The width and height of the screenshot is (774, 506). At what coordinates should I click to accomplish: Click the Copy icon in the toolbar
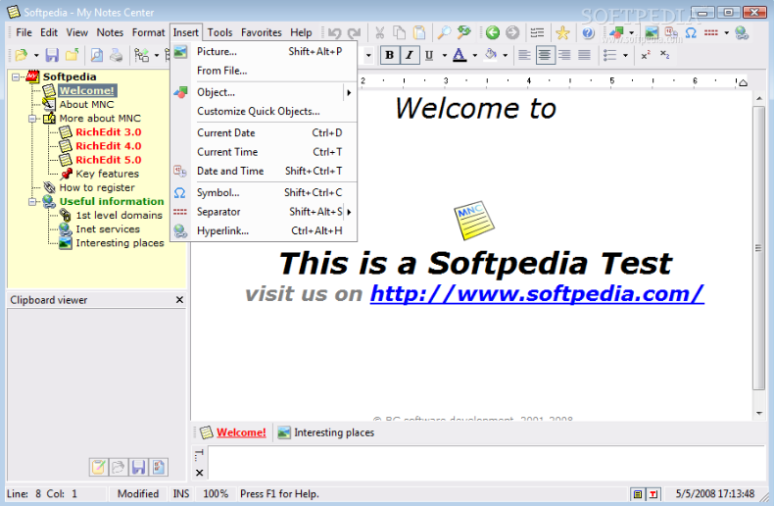pyautogui.click(x=399, y=33)
